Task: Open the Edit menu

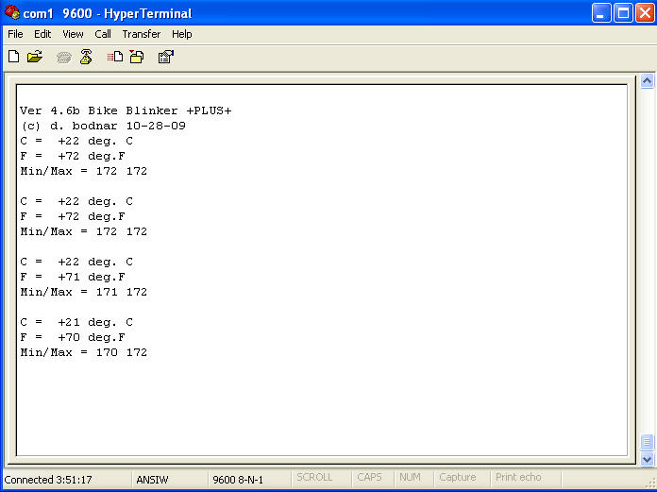Action: pos(42,34)
